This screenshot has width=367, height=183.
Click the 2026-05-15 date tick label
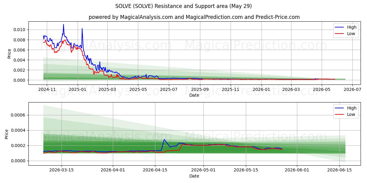point(246,170)
